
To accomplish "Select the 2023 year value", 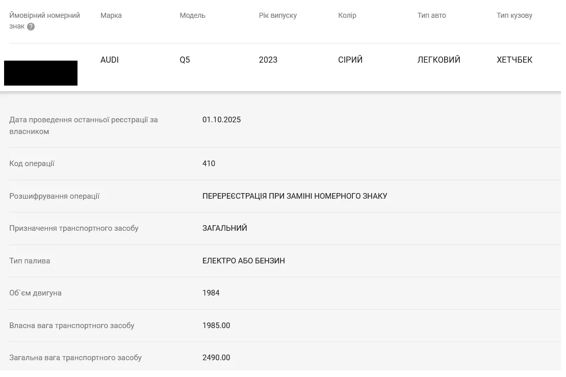I will point(268,60).
